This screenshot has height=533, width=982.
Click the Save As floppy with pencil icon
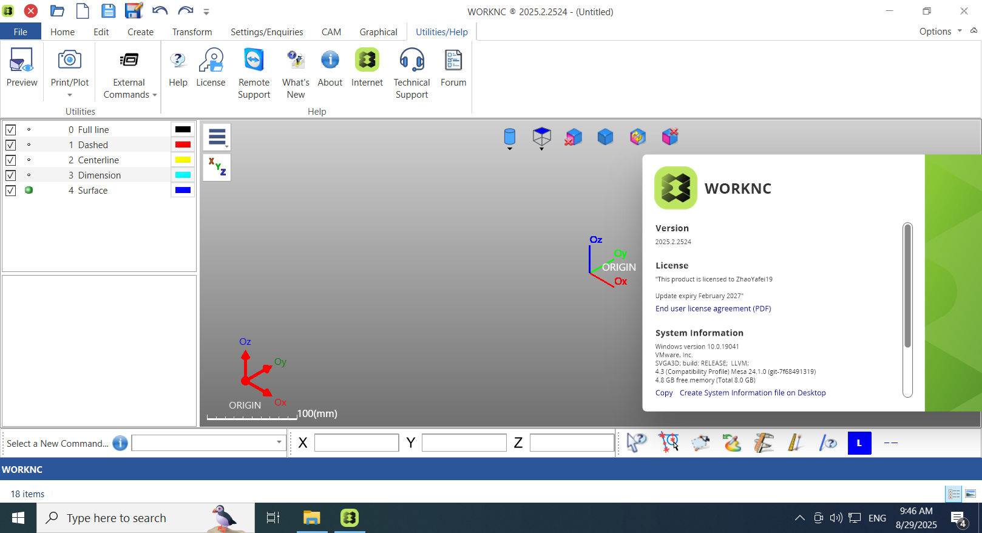point(134,10)
